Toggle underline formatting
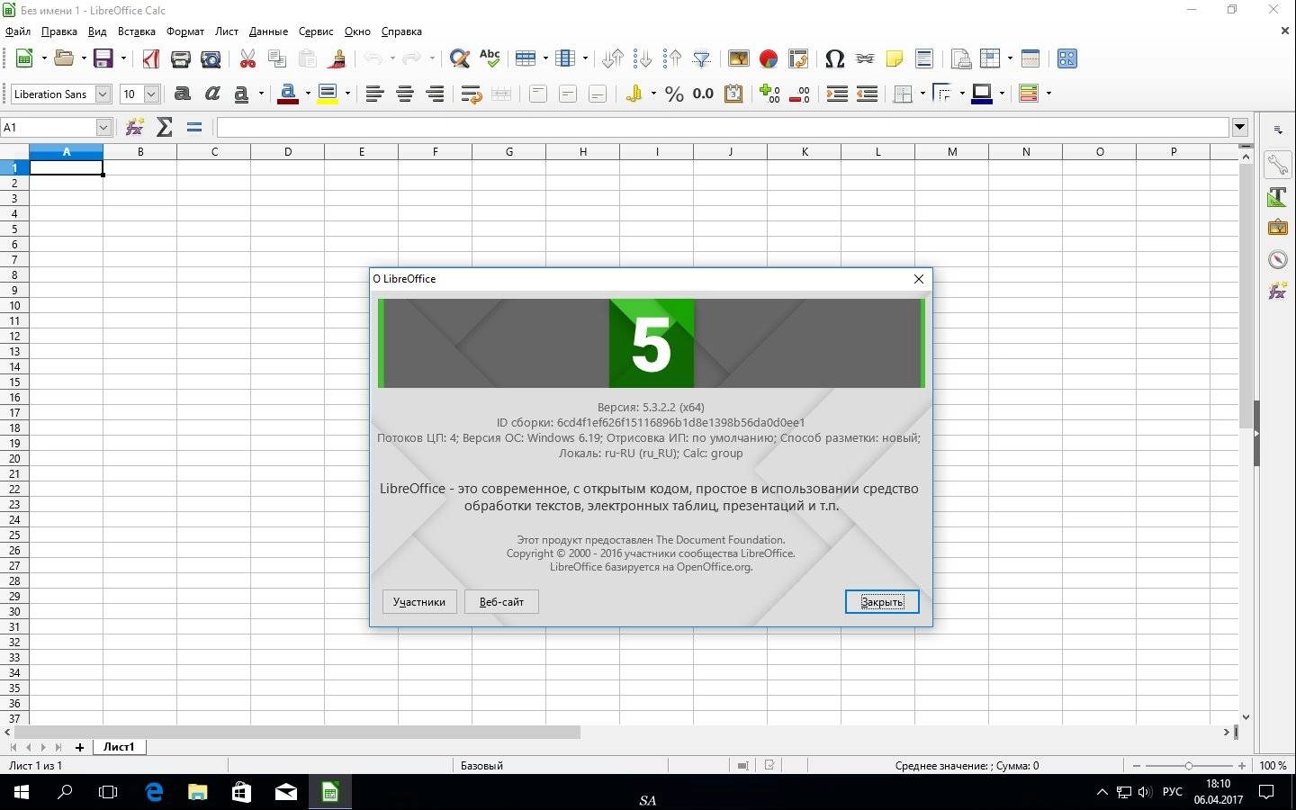Image resolution: width=1296 pixels, height=810 pixels. [x=241, y=94]
